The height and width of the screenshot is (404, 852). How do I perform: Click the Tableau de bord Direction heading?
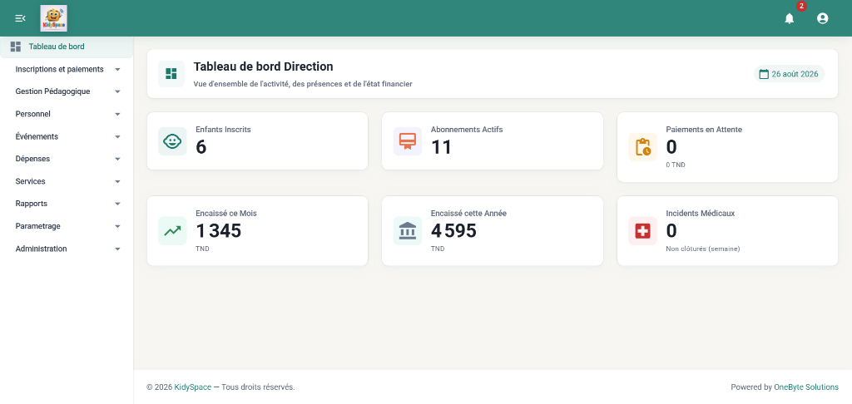pos(264,67)
